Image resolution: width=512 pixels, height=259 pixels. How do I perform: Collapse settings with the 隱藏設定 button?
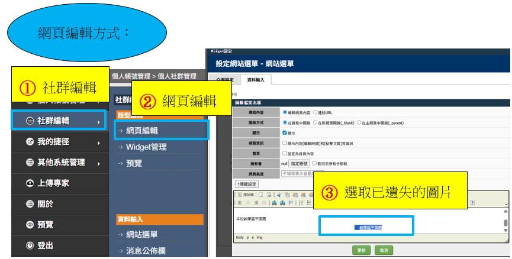(247, 184)
